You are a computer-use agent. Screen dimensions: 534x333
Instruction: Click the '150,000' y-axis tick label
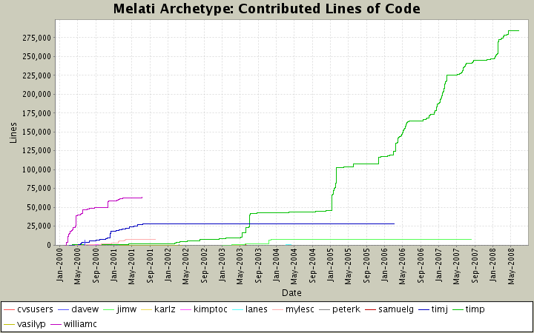point(38,132)
